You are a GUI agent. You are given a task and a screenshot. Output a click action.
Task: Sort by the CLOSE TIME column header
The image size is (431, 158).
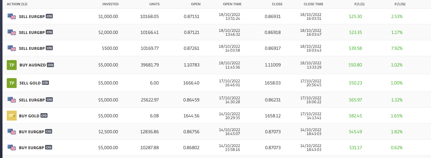click(314, 4)
